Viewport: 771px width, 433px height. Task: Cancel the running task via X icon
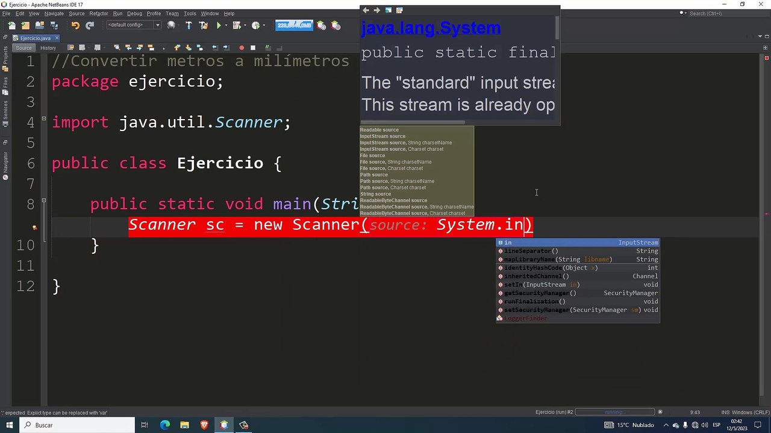point(660,412)
